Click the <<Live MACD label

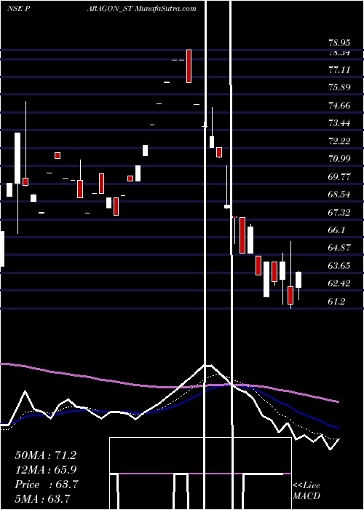[x=306, y=491]
